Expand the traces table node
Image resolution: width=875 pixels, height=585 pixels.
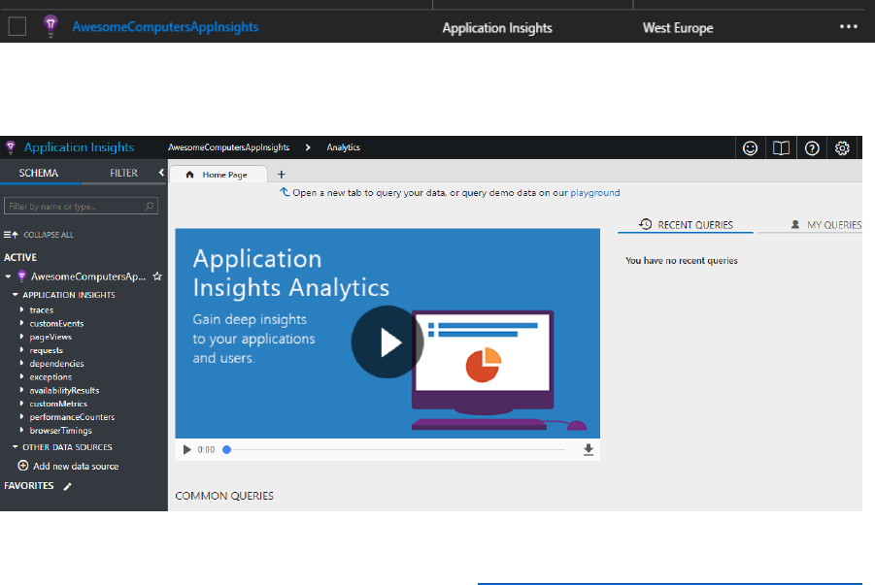pyautogui.click(x=21, y=310)
